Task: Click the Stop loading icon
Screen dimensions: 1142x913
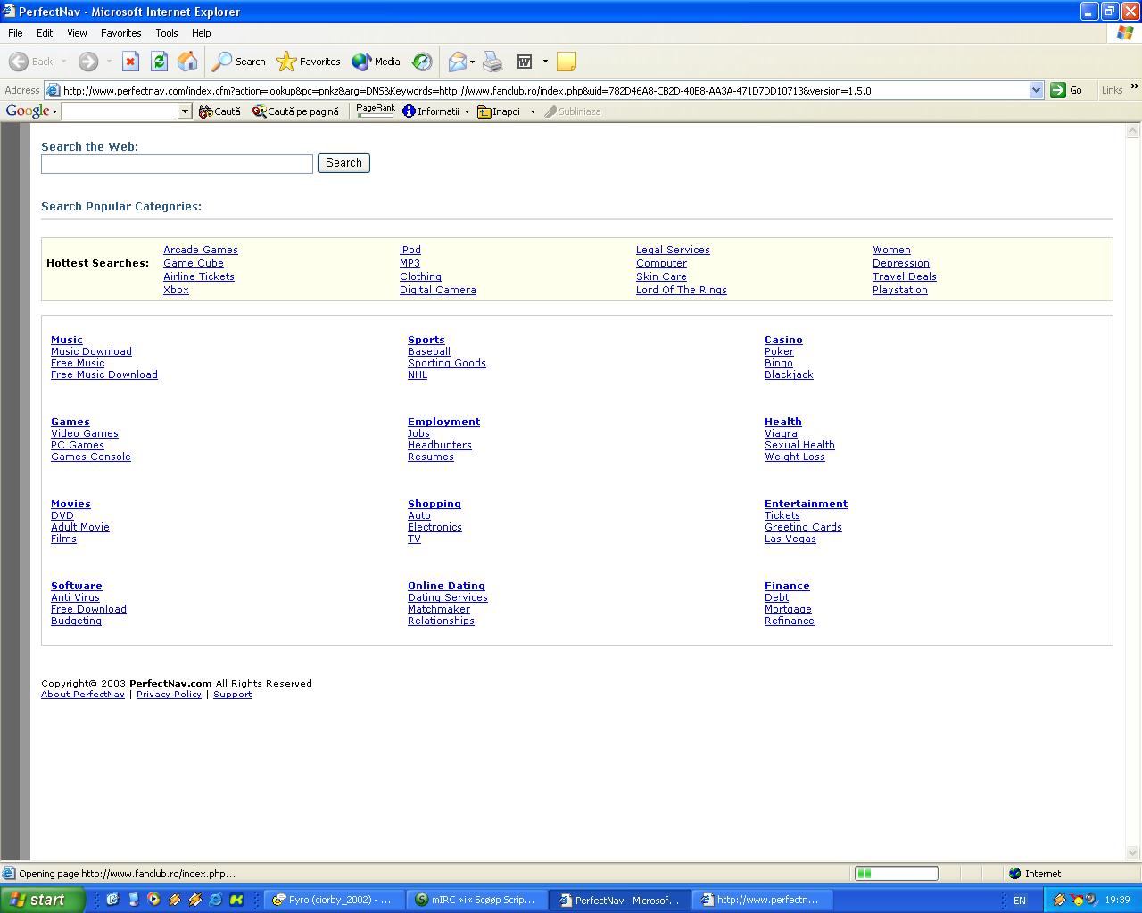Action: (130, 62)
